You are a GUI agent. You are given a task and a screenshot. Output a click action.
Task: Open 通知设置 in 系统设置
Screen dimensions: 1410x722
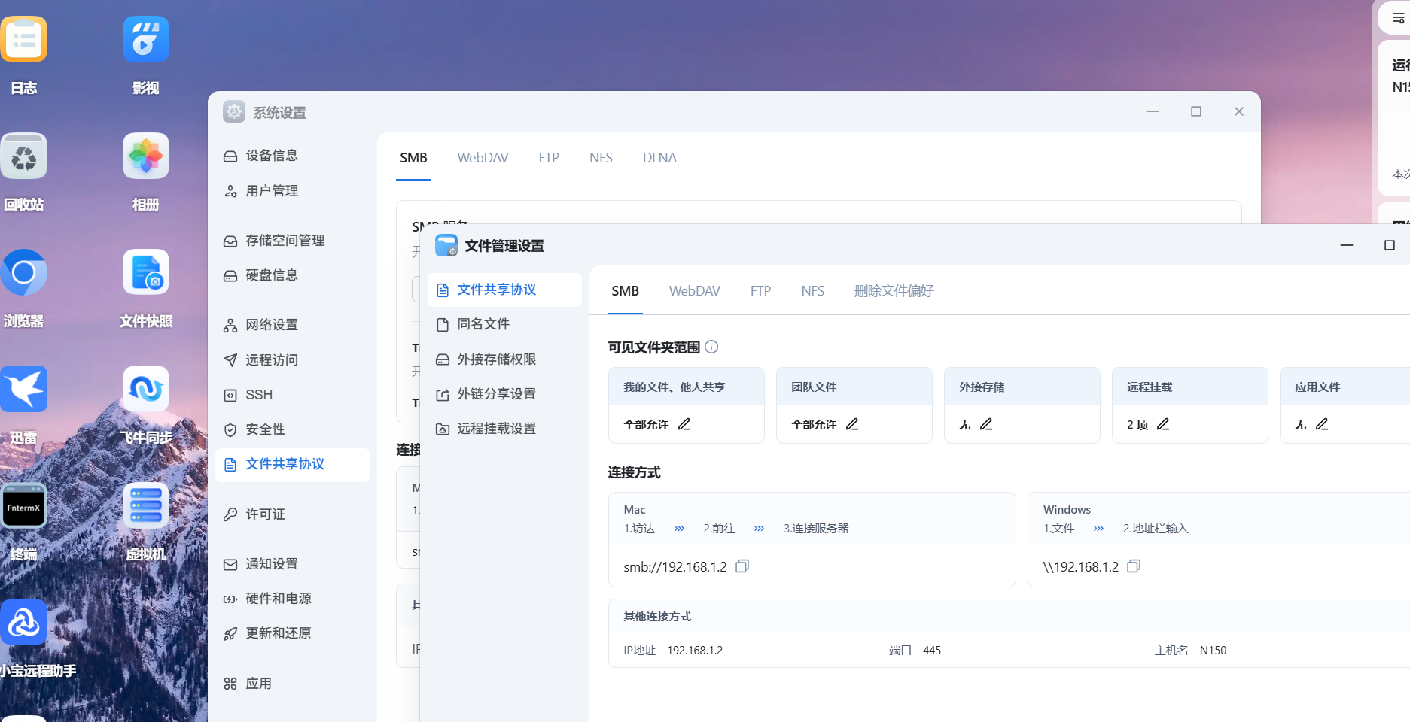[292, 564]
